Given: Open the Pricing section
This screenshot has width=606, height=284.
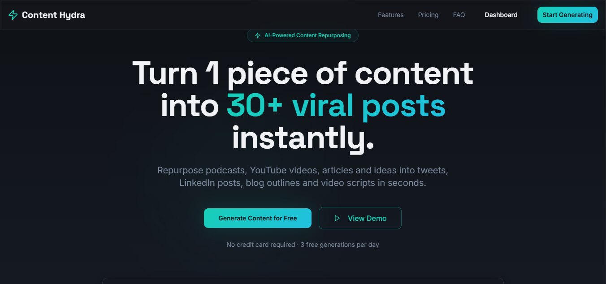Looking at the screenshot, I should [x=428, y=14].
